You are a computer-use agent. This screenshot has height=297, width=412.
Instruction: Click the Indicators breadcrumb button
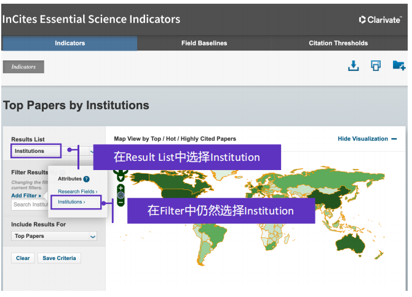click(23, 67)
